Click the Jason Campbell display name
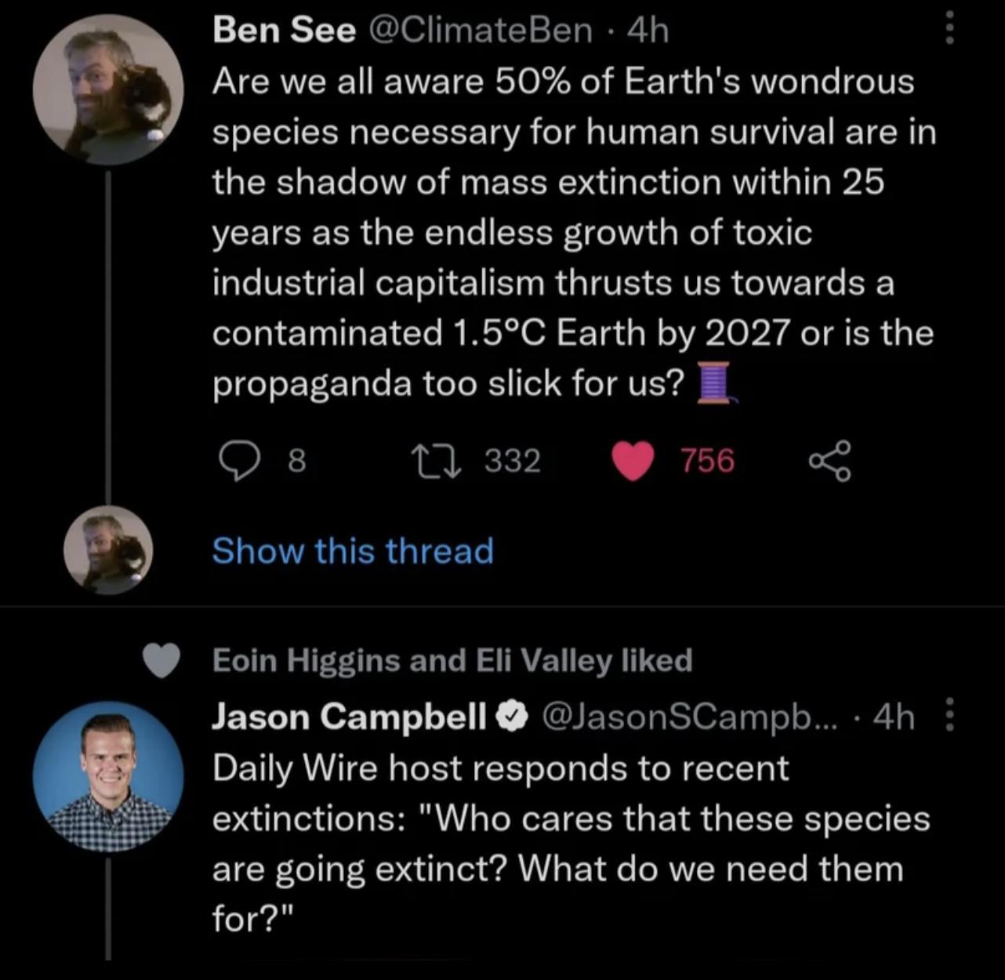The width and height of the screenshot is (1005, 980). tap(349, 716)
